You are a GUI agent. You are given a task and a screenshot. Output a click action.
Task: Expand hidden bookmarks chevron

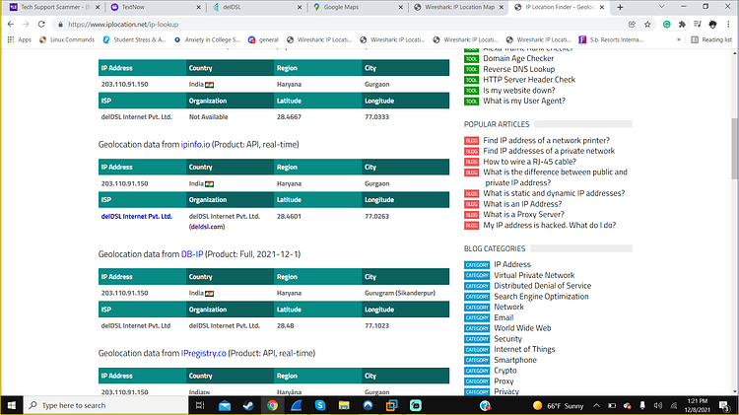(679, 39)
